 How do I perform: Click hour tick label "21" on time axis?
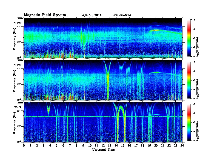[162, 145]
